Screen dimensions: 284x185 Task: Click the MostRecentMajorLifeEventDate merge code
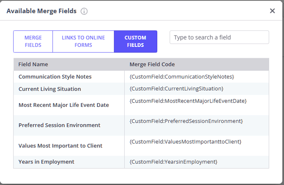click(188, 101)
